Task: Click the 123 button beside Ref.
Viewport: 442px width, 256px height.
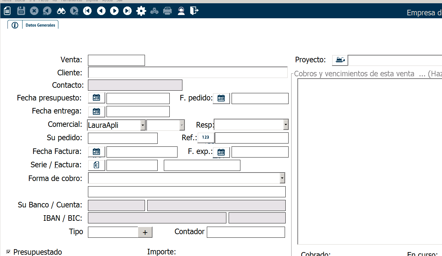Action: click(206, 138)
